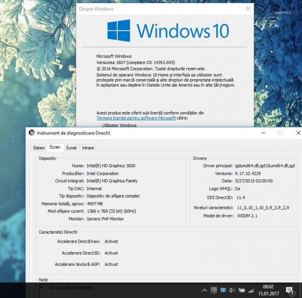Click the Intel(R) HD Graphics Family value
The height and width of the screenshot is (298, 302).
[x=112, y=181]
